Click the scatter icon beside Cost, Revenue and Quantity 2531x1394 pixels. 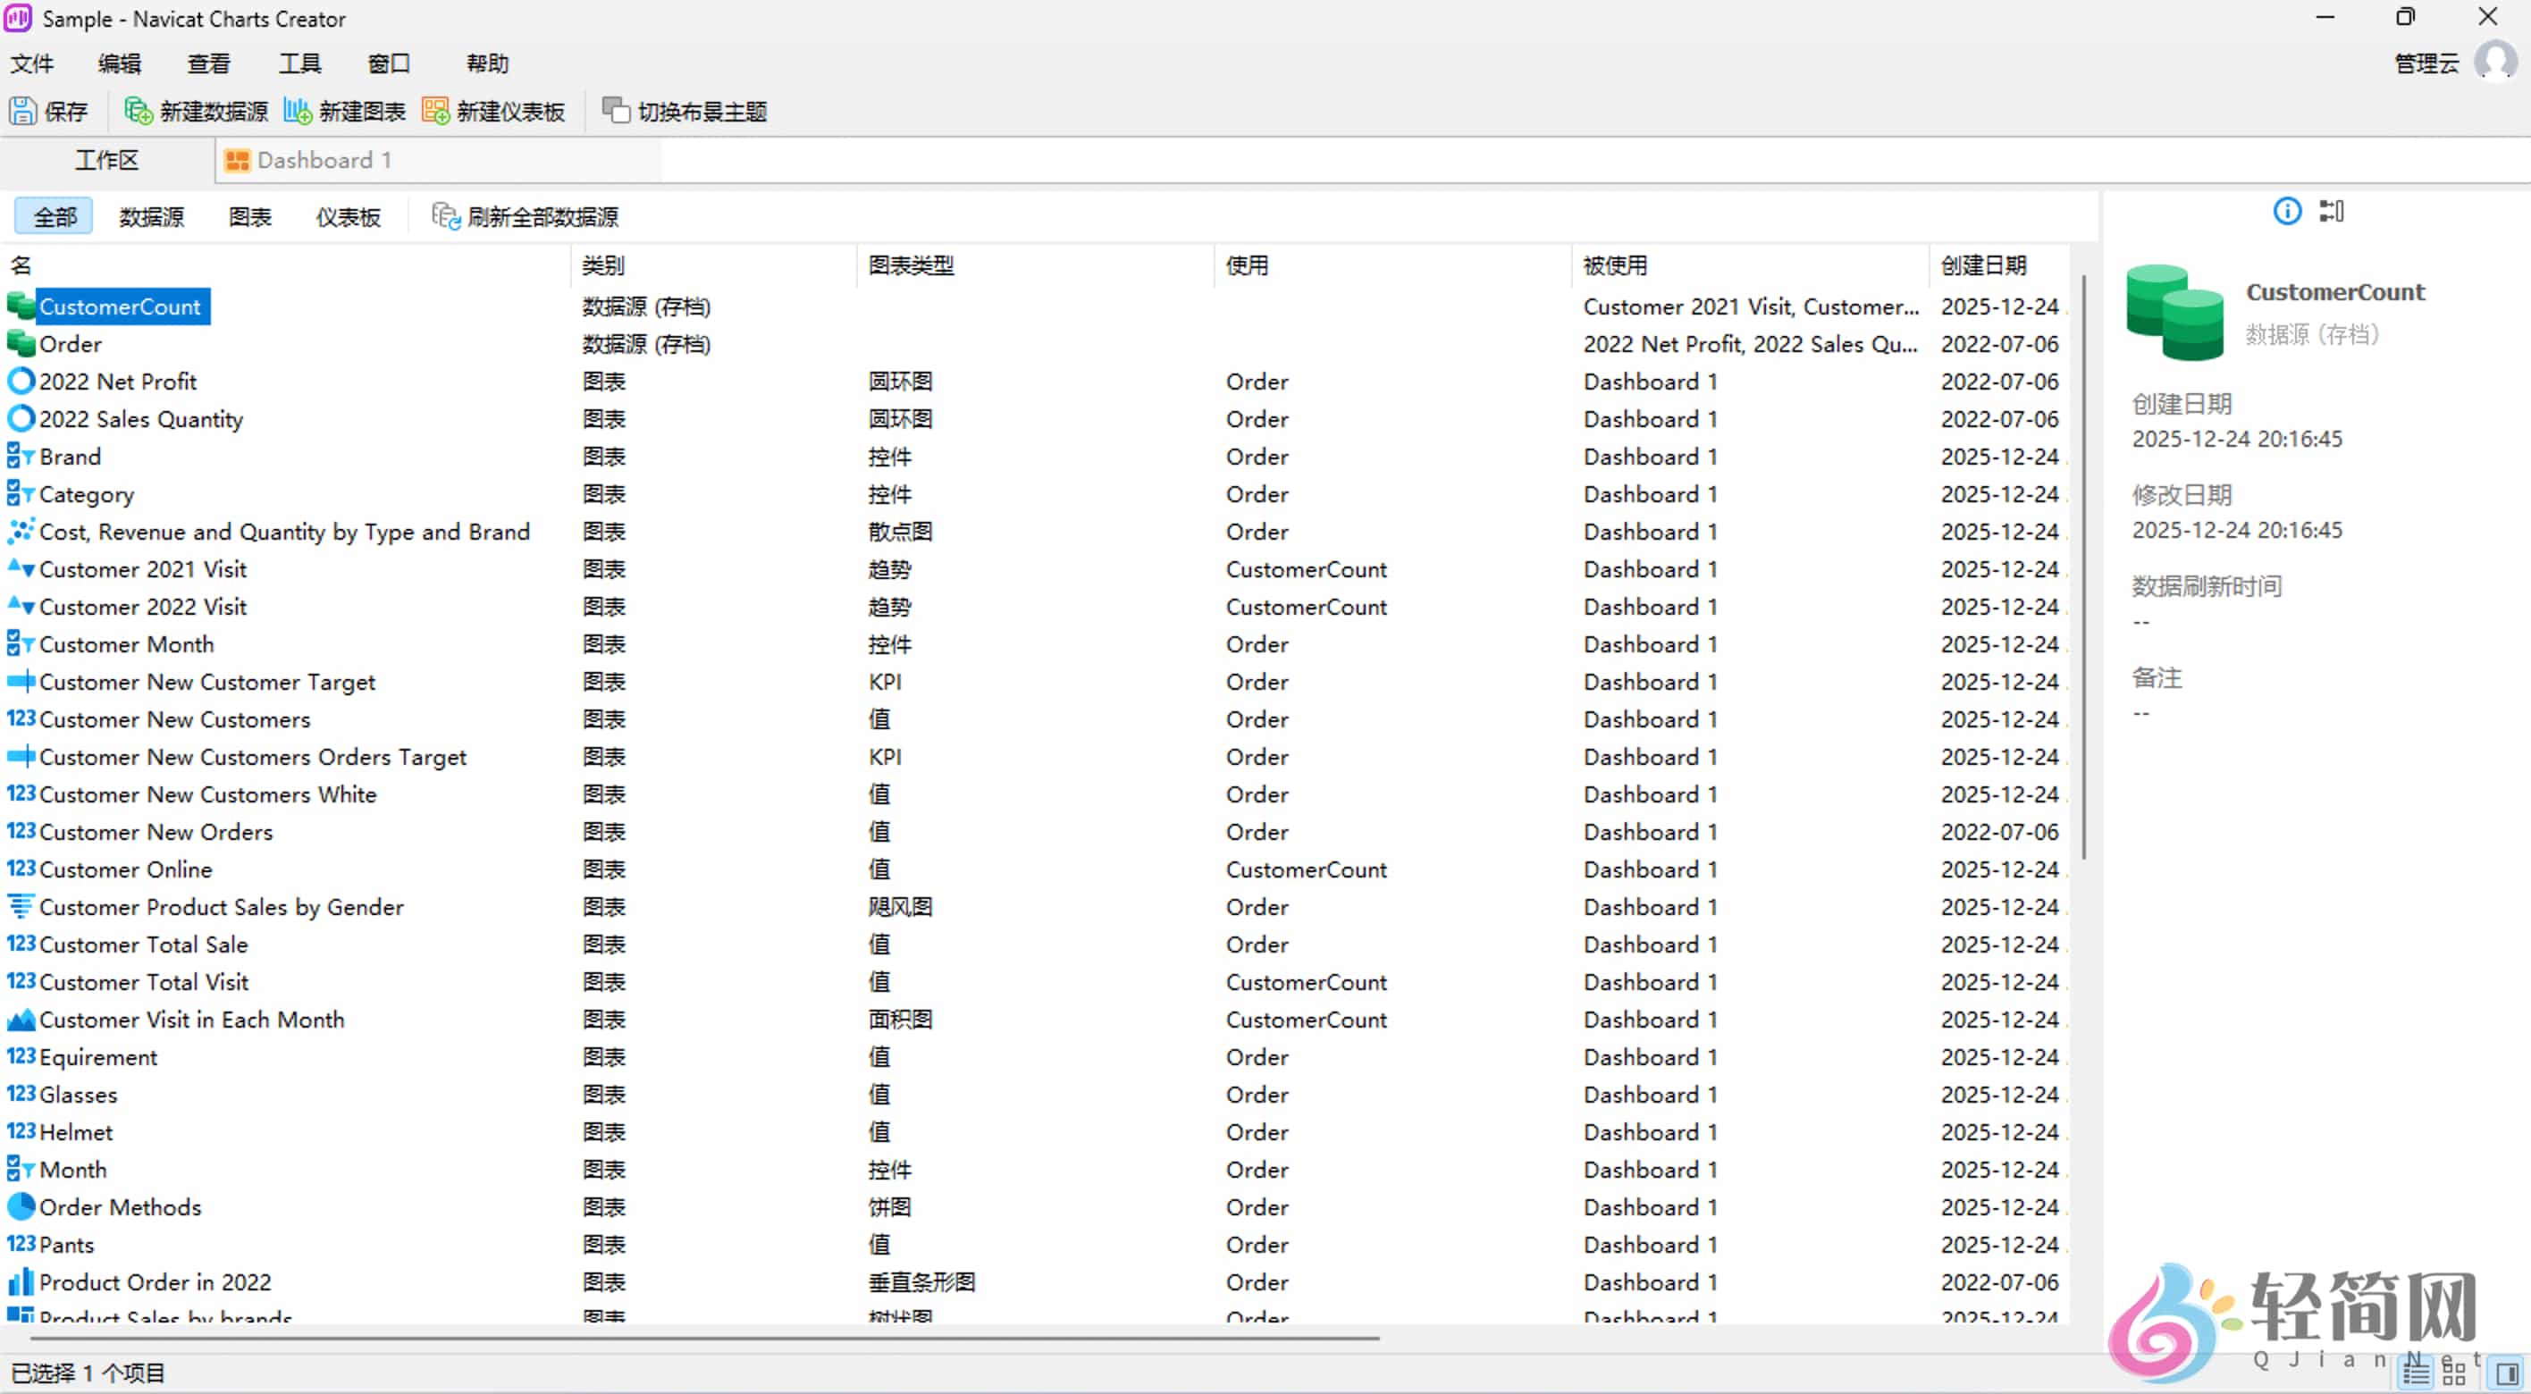tap(20, 532)
